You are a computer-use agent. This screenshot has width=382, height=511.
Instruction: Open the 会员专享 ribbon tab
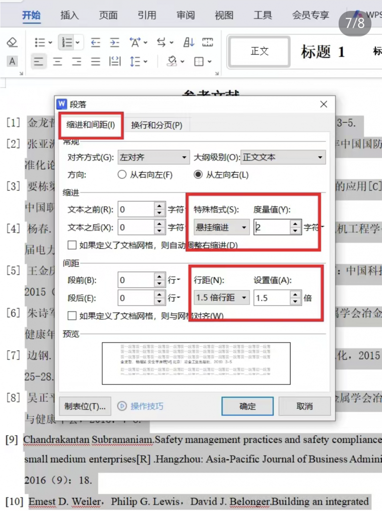tap(310, 15)
